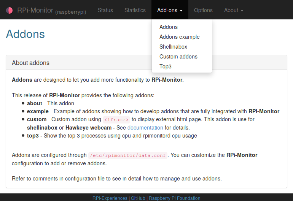
Task: Click the bold example list item
Action: point(38,111)
